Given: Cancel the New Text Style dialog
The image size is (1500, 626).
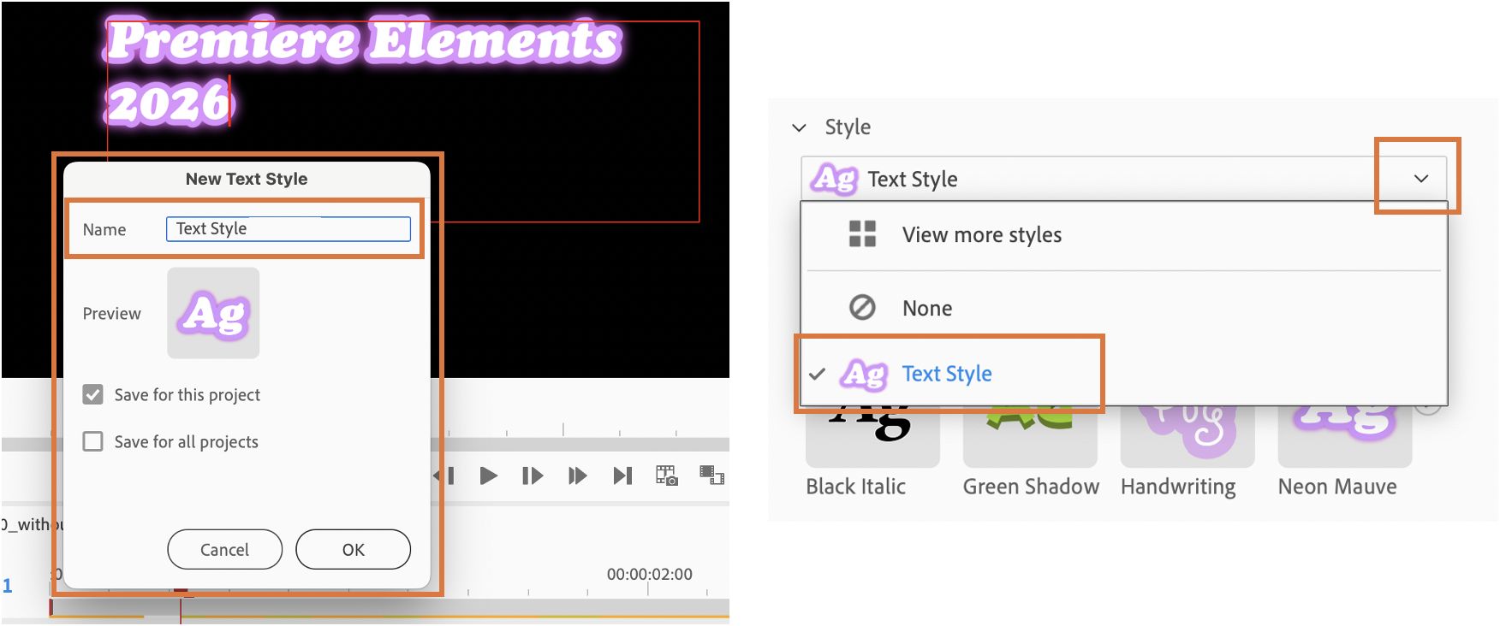Looking at the screenshot, I should coord(224,549).
